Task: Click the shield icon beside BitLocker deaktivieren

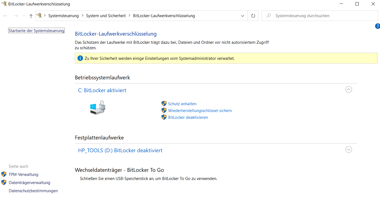Action: pos(164,117)
